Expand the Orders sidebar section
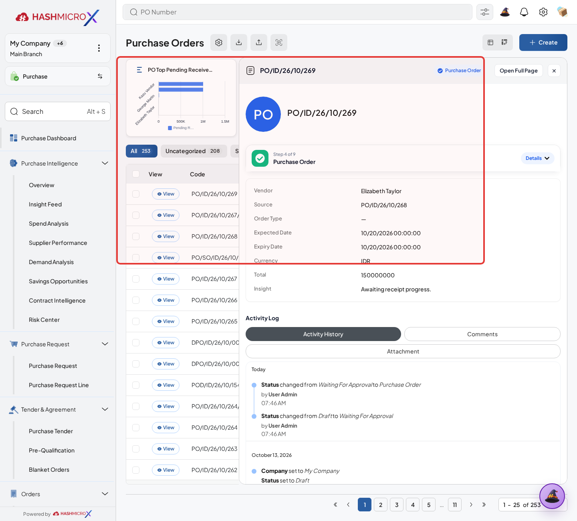Viewport: 577px width, 521px height. point(105,494)
